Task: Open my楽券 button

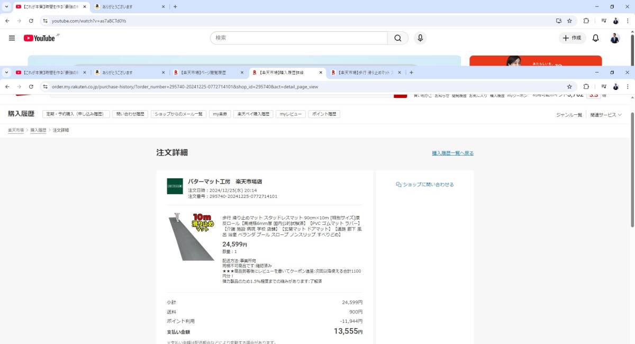Action: (220, 114)
